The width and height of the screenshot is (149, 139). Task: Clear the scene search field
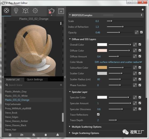pyautogui.click(x=61, y=85)
